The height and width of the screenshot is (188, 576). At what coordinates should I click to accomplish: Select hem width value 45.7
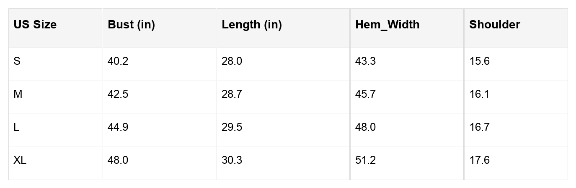pyautogui.click(x=365, y=94)
